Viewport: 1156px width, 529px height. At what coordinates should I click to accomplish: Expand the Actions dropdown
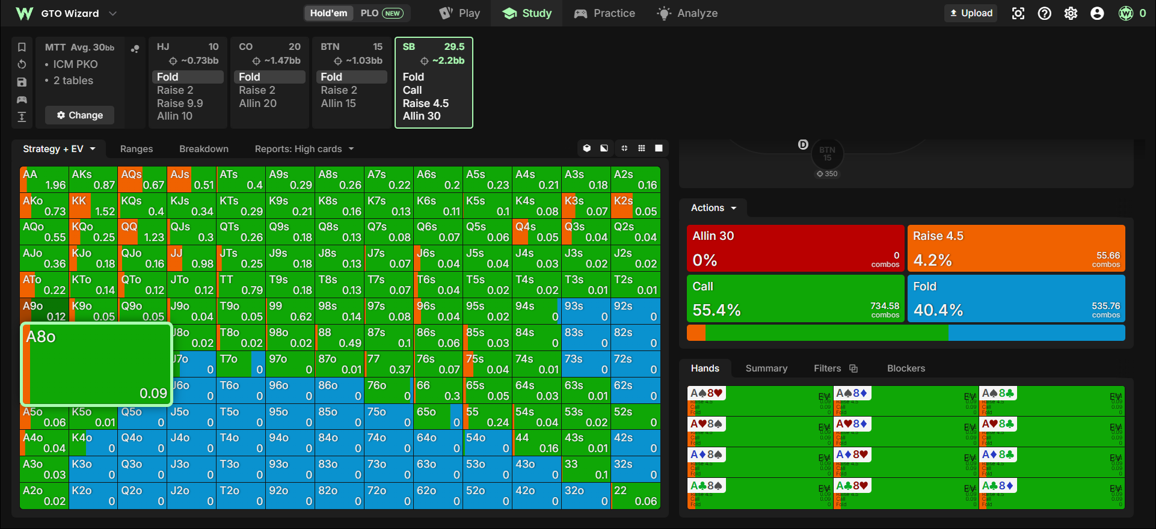(x=713, y=208)
